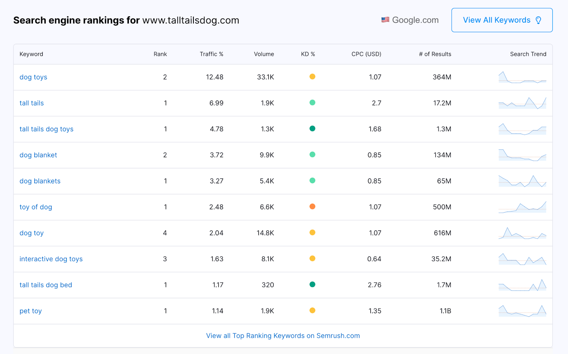Open the 'toy of dog' keyword link
This screenshot has width=568, height=354.
coord(36,207)
